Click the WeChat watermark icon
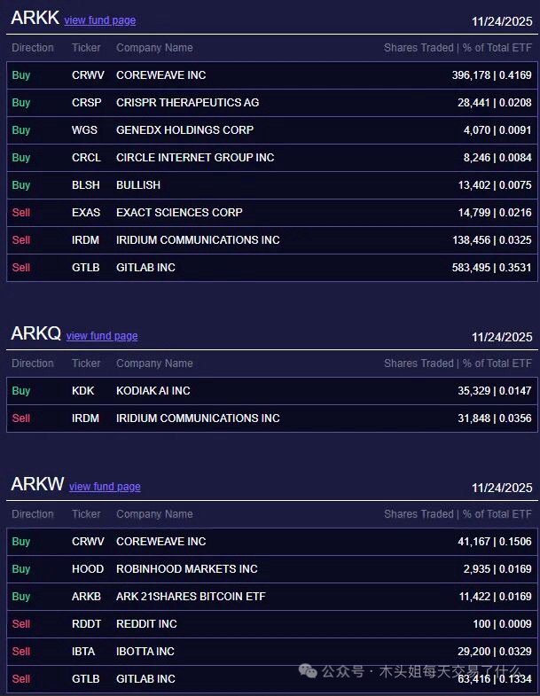This screenshot has height=696, width=540. pyautogui.click(x=308, y=670)
